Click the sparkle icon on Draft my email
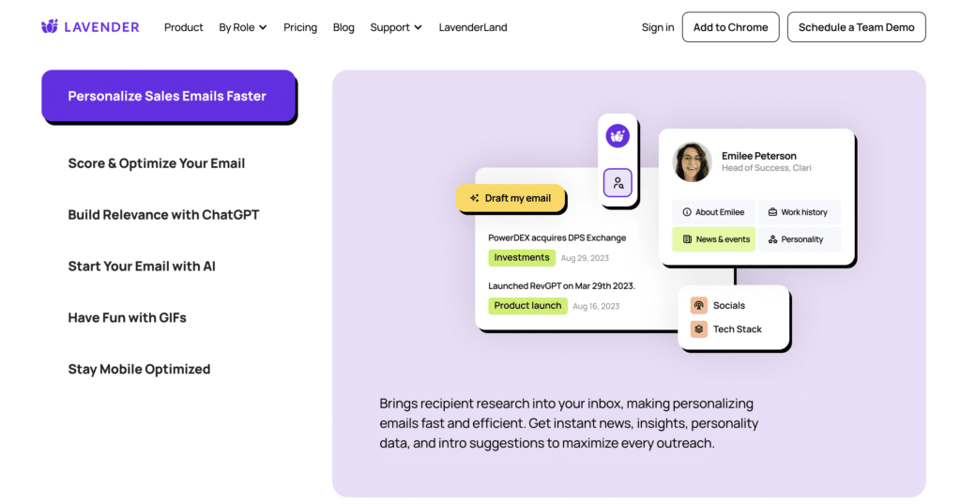Viewport: 961px width, 504px height. pyautogui.click(x=474, y=198)
